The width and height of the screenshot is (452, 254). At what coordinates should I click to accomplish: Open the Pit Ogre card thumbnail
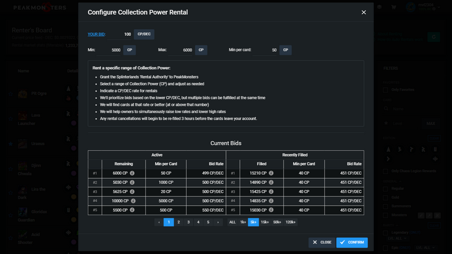coord(22,94)
